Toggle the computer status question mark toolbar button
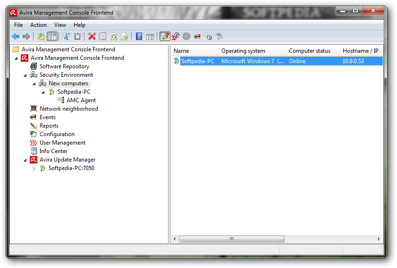The width and height of the screenshot is (397, 268). pos(165,37)
